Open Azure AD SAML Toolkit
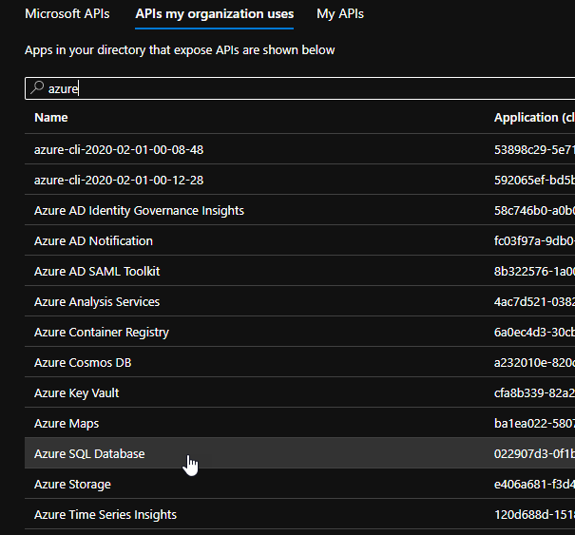 [x=300, y=271]
